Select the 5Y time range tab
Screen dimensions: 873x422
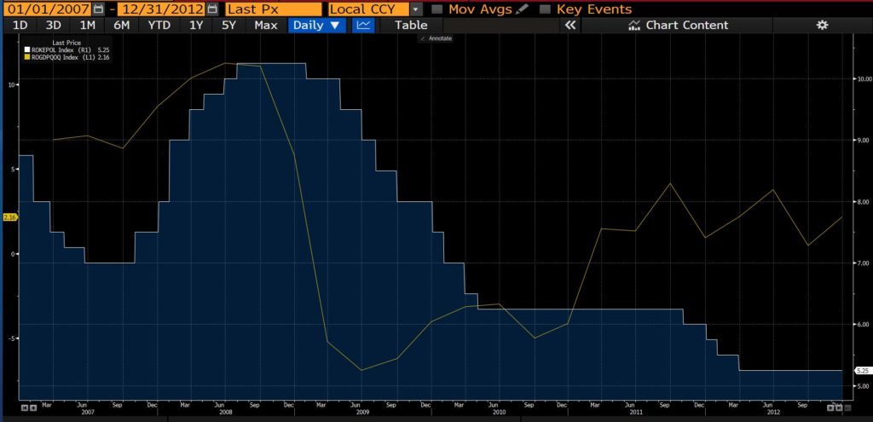click(x=228, y=26)
